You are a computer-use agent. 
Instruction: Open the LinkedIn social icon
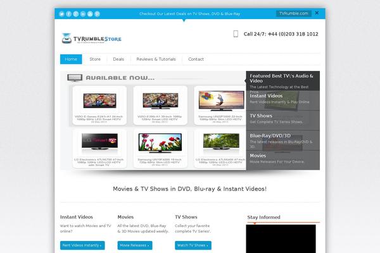coord(83,14)
